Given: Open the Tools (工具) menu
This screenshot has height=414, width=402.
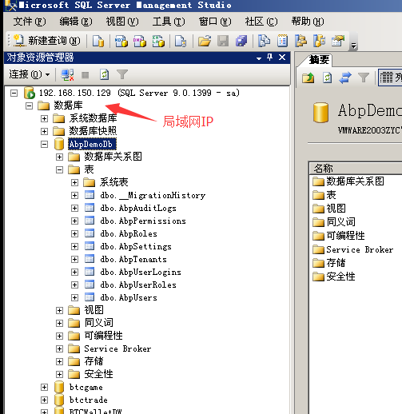Looking at the screenshot, I should (x=169, y=22).
